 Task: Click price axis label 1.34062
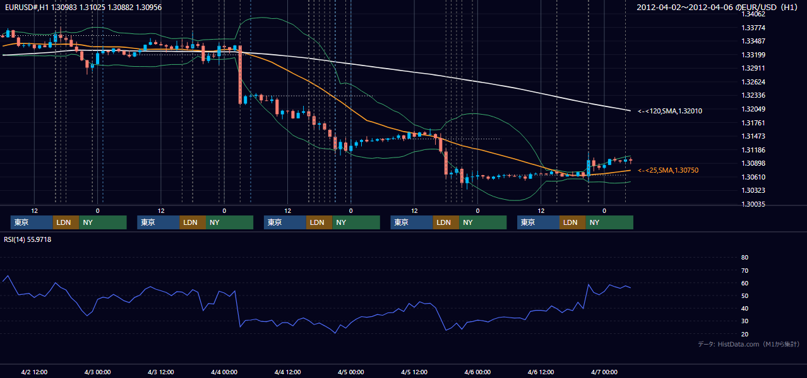pyautogui.click(x=753, y=14)
